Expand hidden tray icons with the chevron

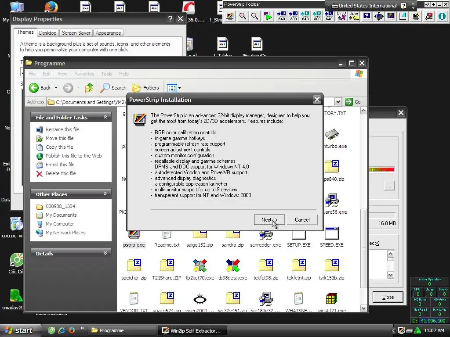[x=393, y=330]
